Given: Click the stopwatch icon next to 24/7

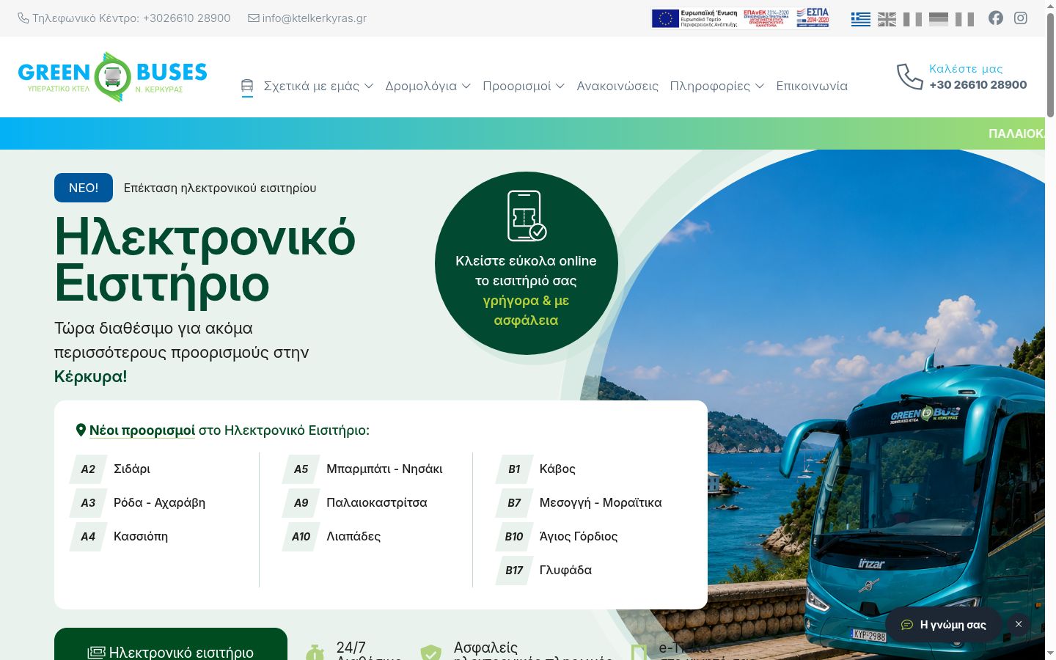Looking at the screenshot, I should (315, 652).
